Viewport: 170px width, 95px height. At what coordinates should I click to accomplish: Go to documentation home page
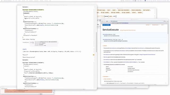[x=107, y=21]
